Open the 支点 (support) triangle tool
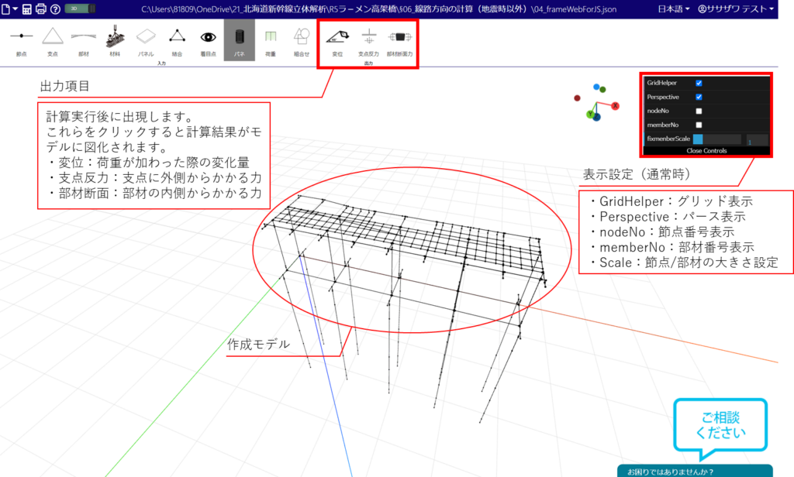This screenshot has width=794, height=477. (x=53, y=42)
